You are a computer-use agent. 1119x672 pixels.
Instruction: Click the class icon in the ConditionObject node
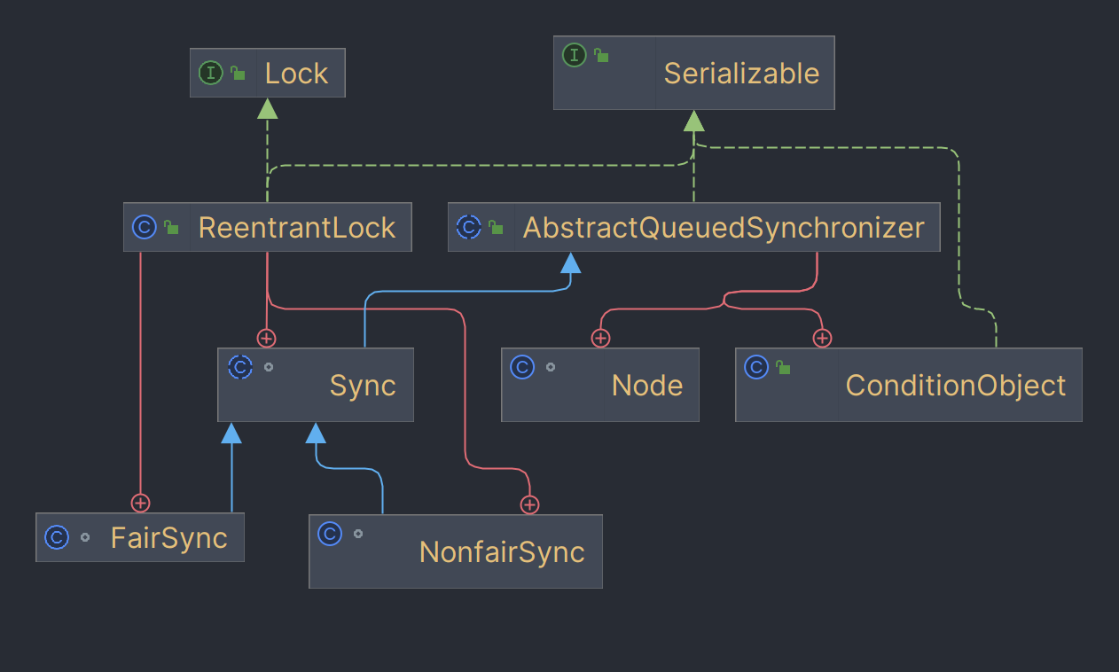(756, 367)
